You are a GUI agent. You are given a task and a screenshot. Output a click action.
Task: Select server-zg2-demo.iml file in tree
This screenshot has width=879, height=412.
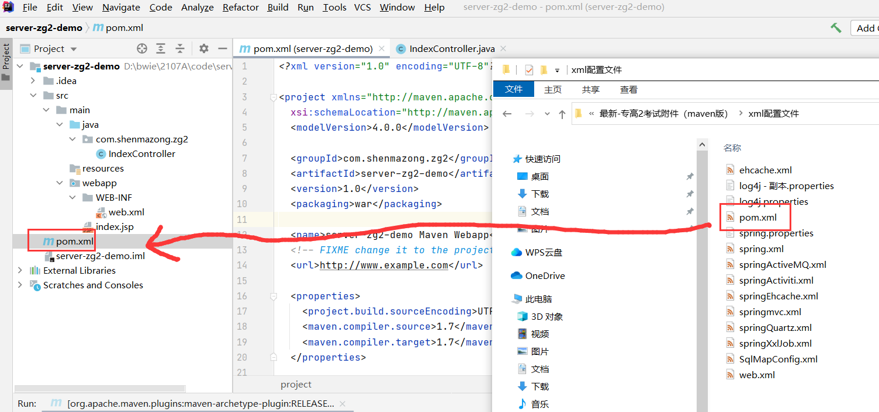click(x=101, y=256)
